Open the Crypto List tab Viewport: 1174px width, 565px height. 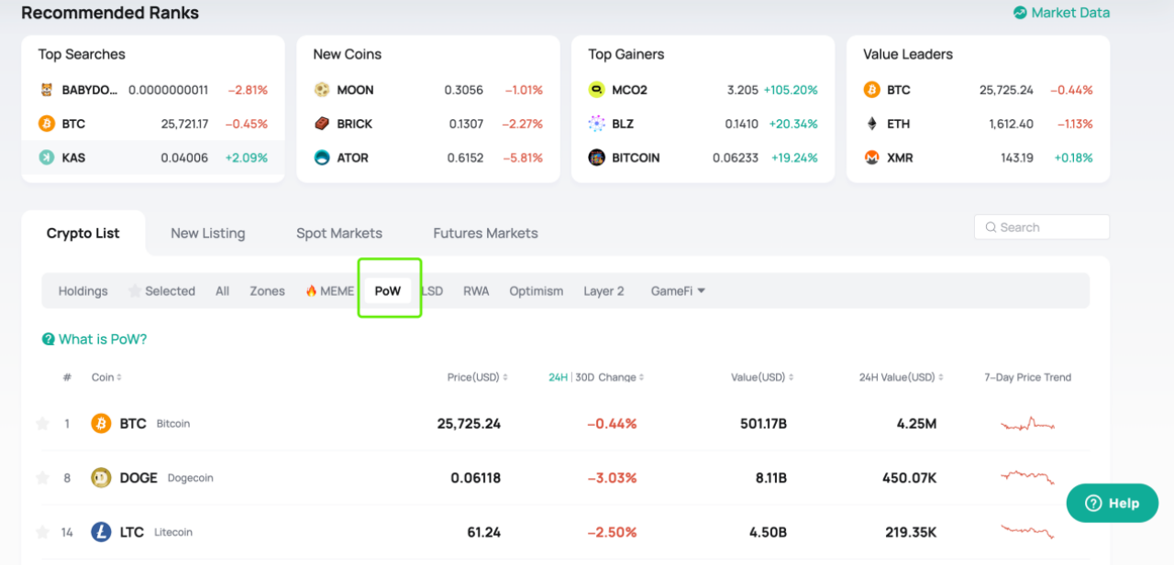(x=83, y=234)
